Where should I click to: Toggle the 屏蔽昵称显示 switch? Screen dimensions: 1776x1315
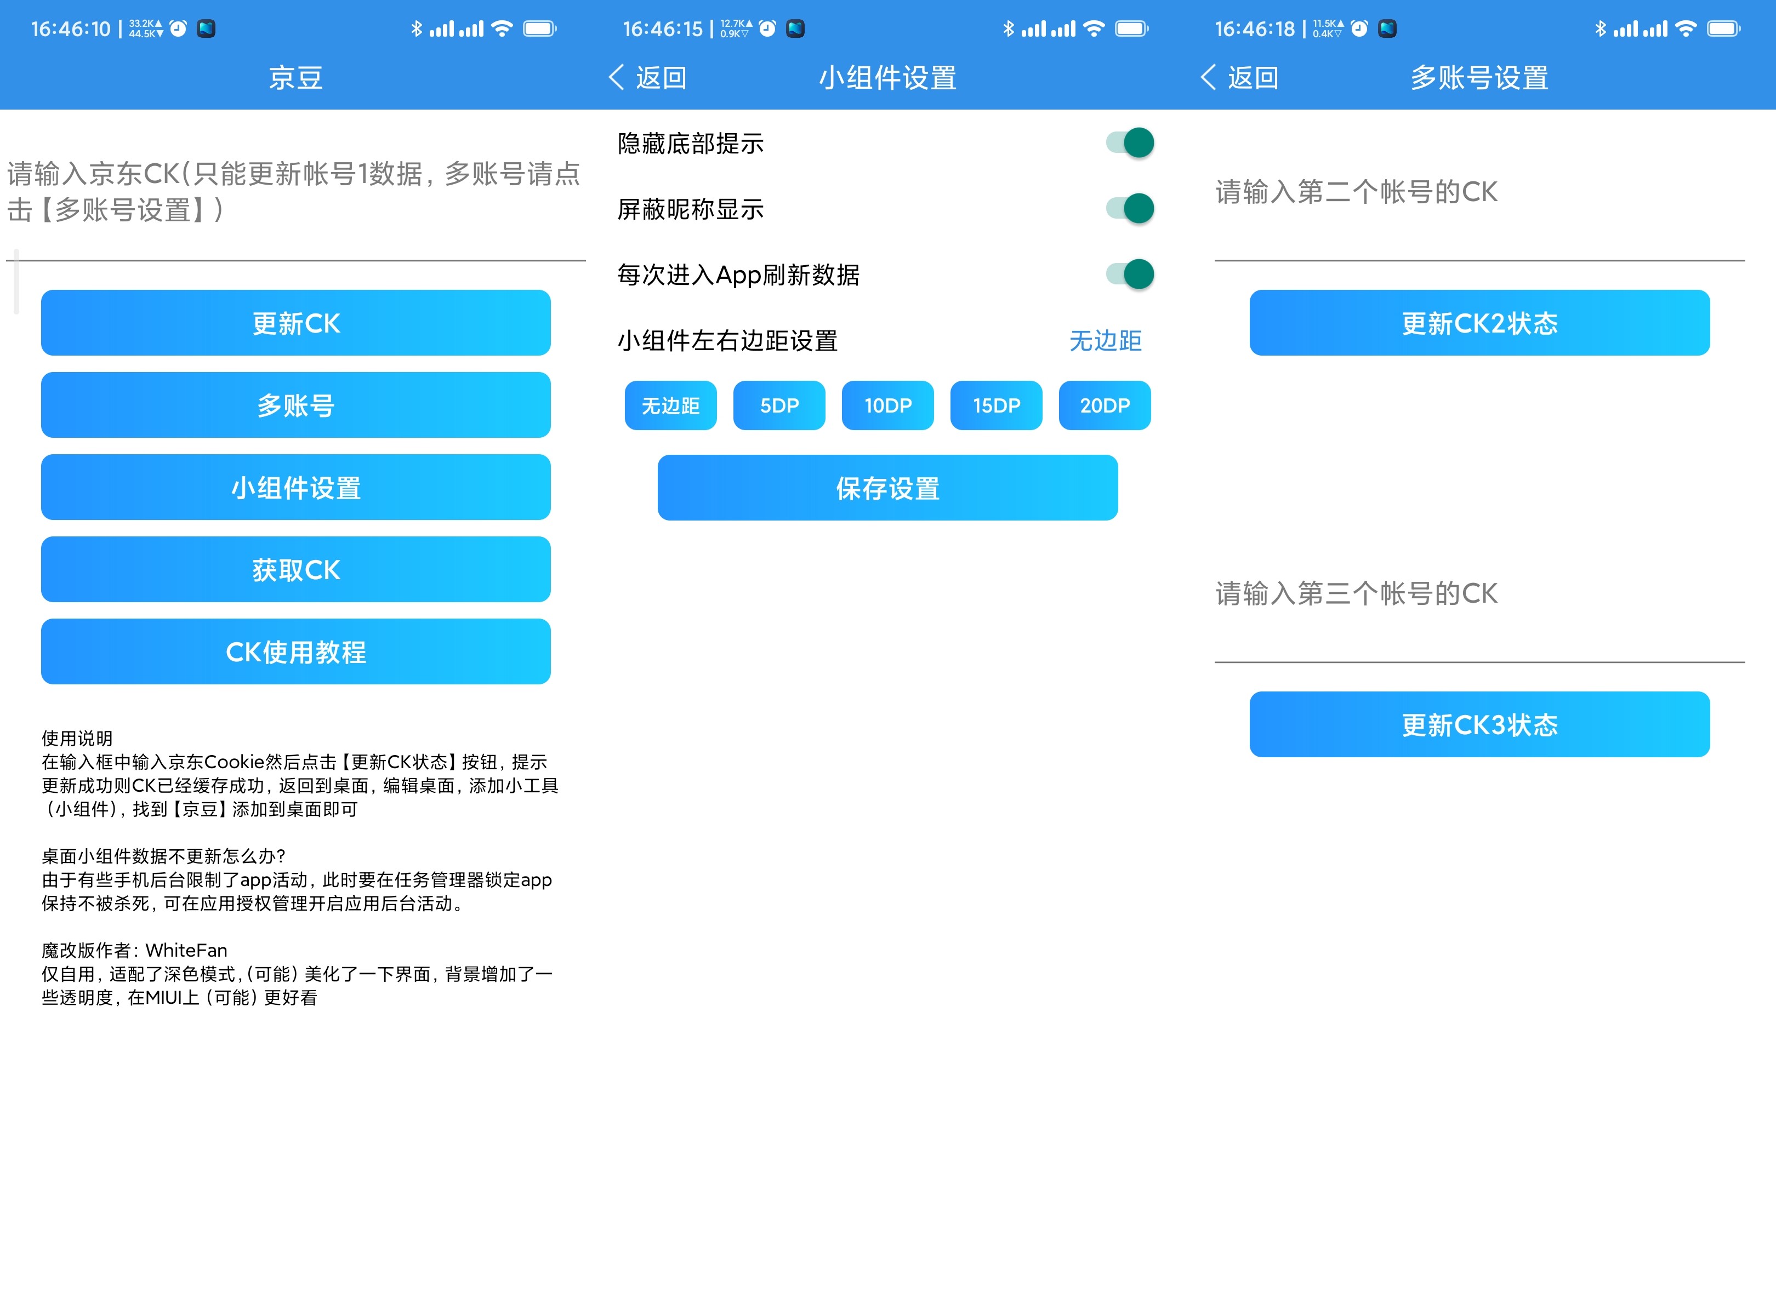[x=1130, y=209]
